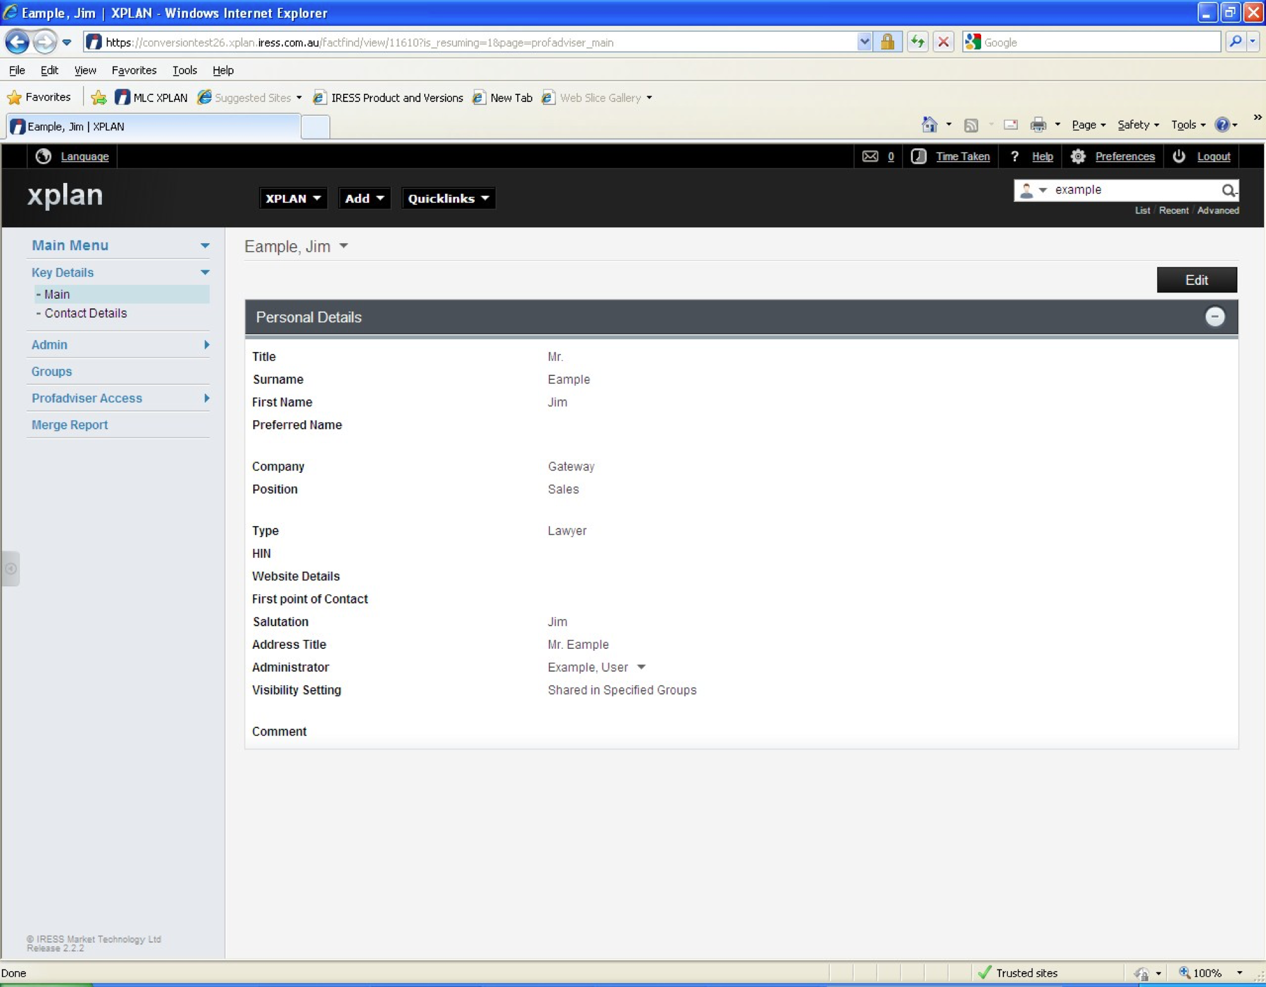The width and height of the screenshot is (1266, 987).
Task: Open the Favorites menu in menu bar
Action: tap(134, 70)
